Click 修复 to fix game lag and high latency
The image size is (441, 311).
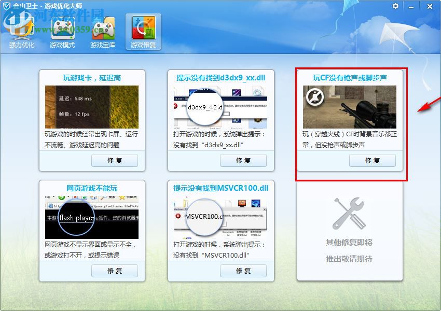point(114,160)
